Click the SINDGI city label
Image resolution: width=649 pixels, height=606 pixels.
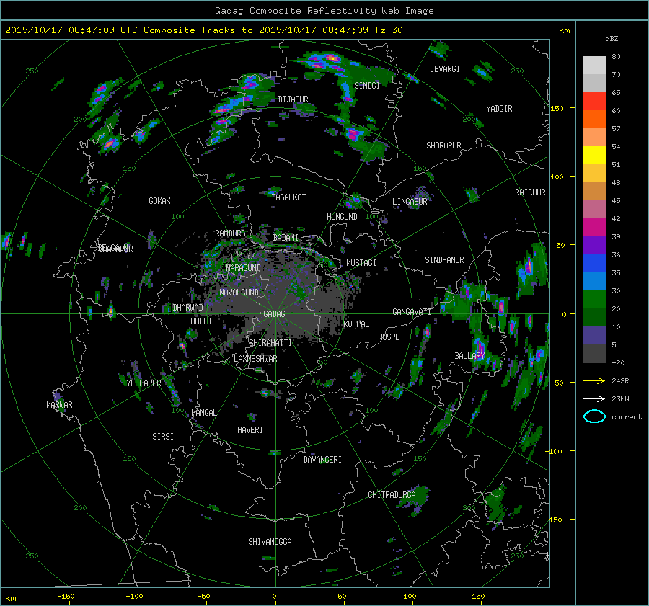click(367, 86)
